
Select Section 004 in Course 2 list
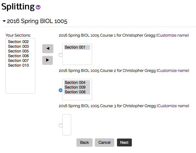click(77, 82)
